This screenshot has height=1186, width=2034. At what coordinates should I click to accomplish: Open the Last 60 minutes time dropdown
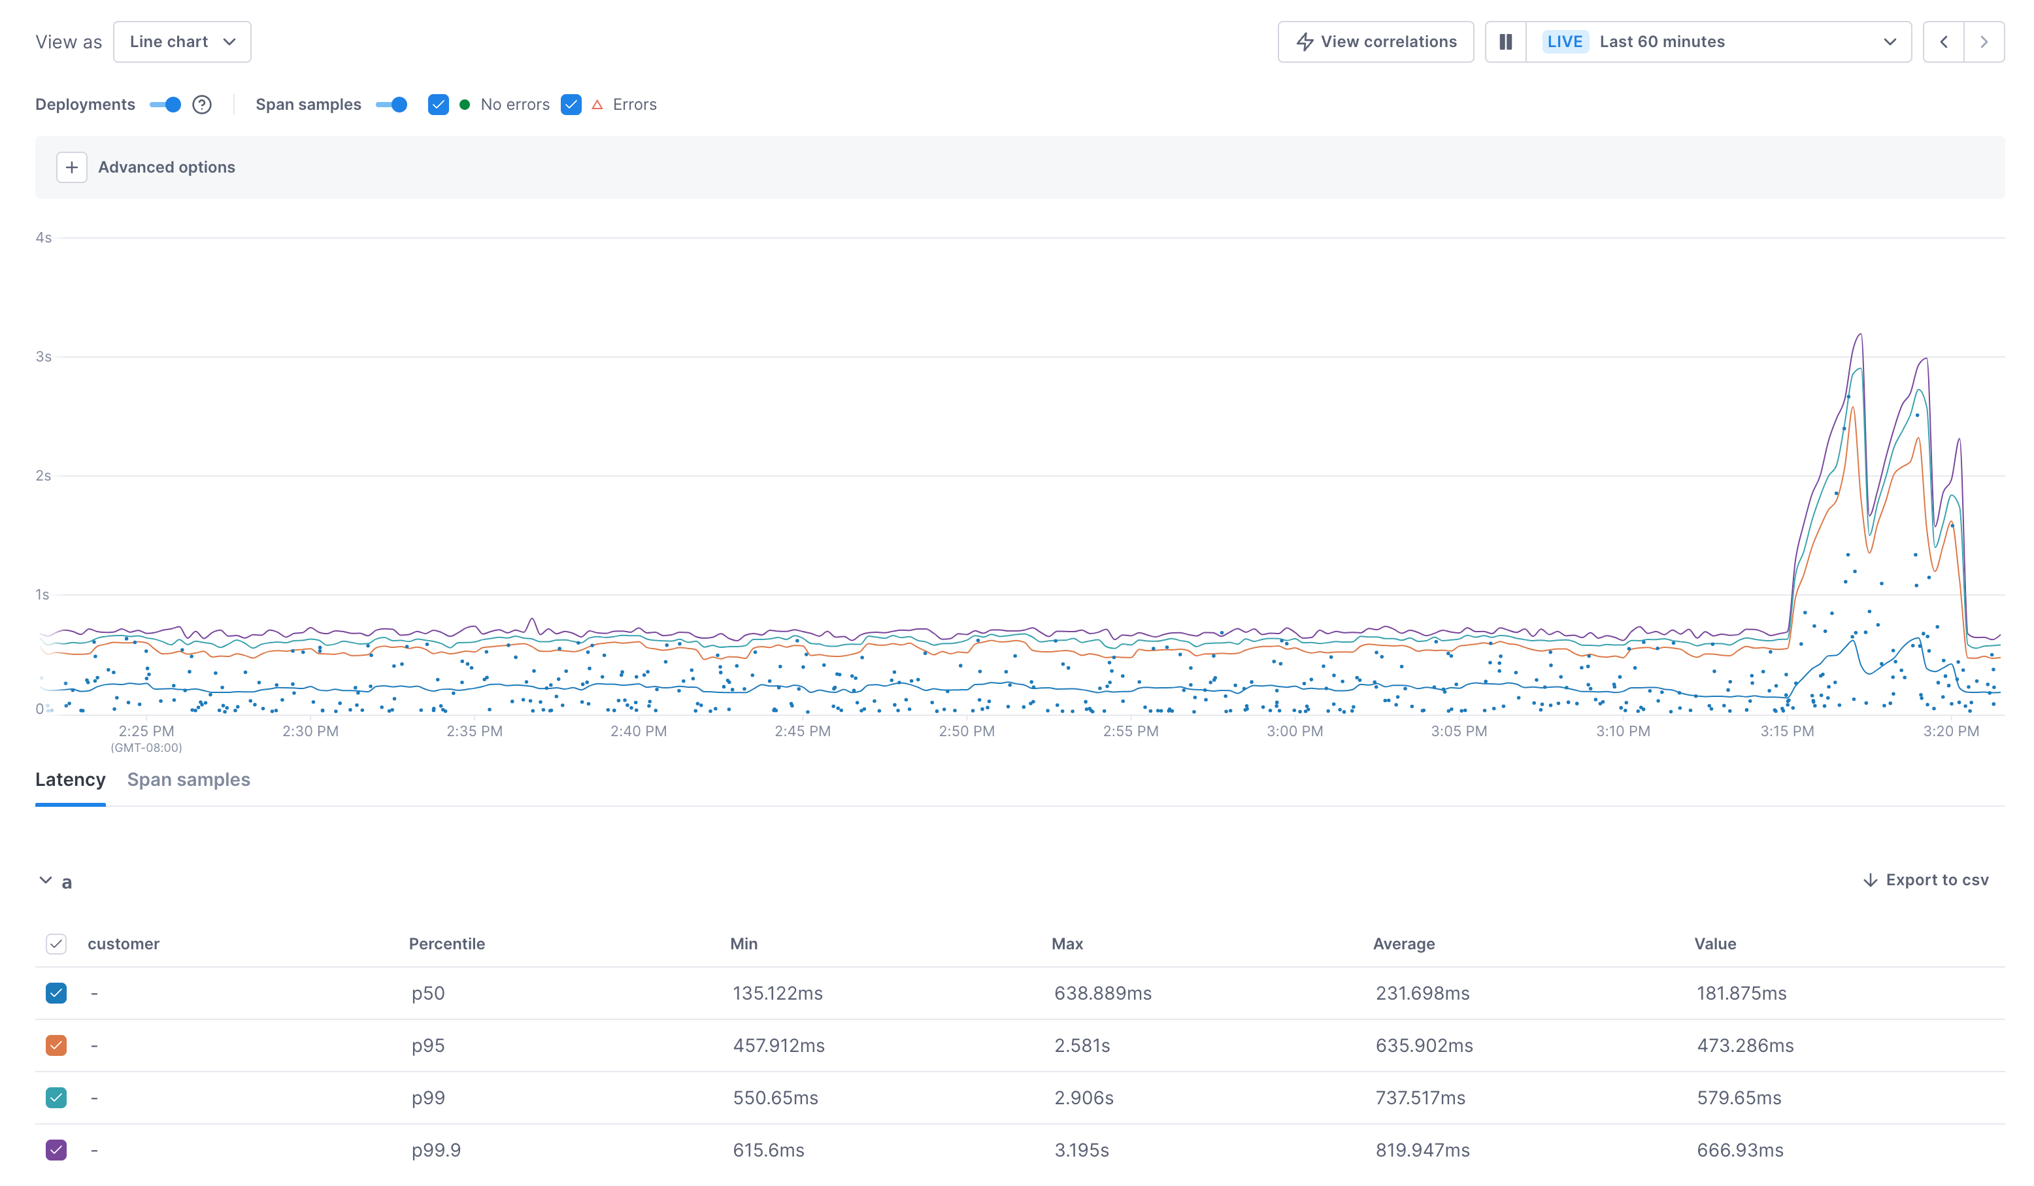1718,42
